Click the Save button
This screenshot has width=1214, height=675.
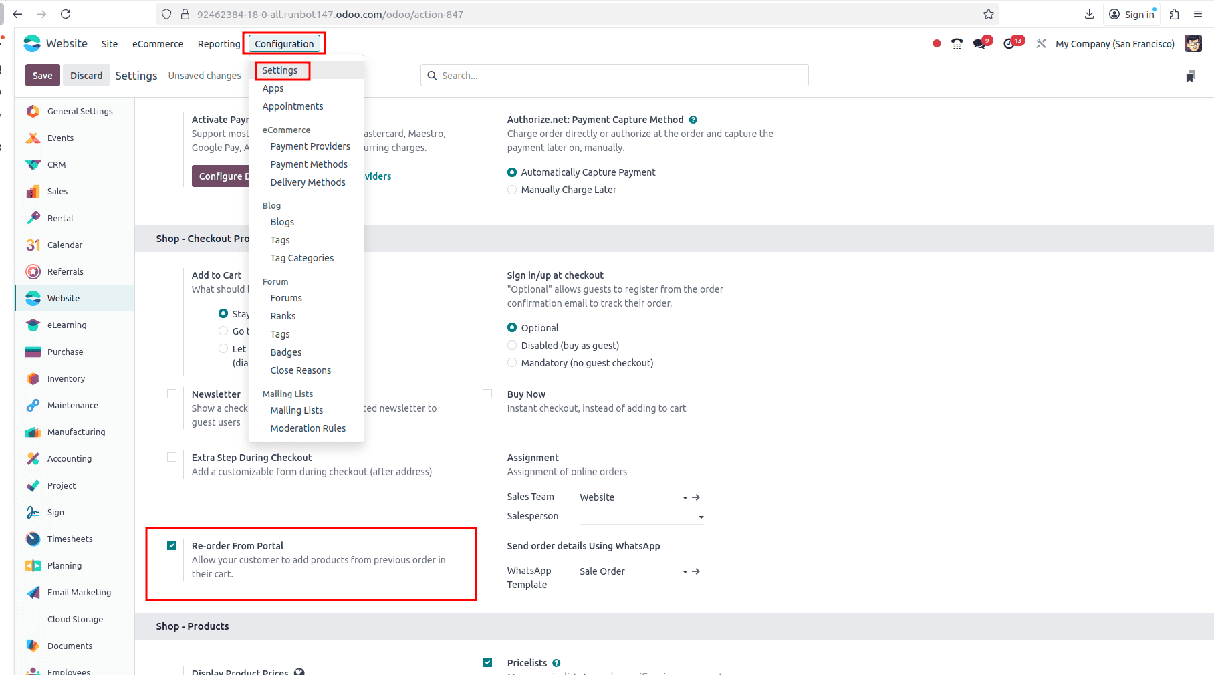pos(41,75)
